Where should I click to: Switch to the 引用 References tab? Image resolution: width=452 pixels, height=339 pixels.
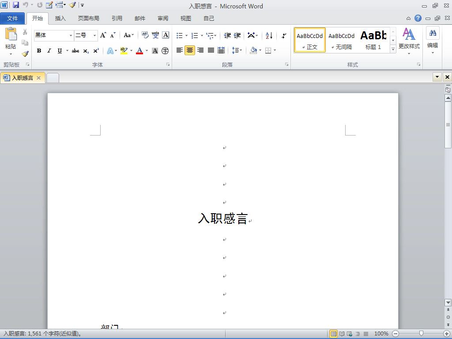117,19
